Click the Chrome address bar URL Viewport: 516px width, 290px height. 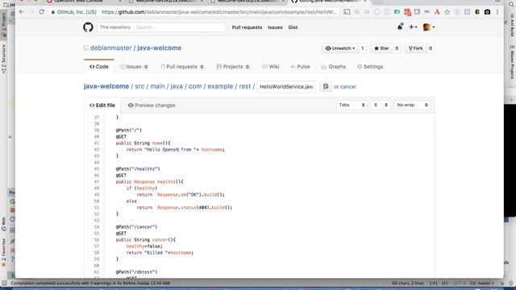(218, 12)
